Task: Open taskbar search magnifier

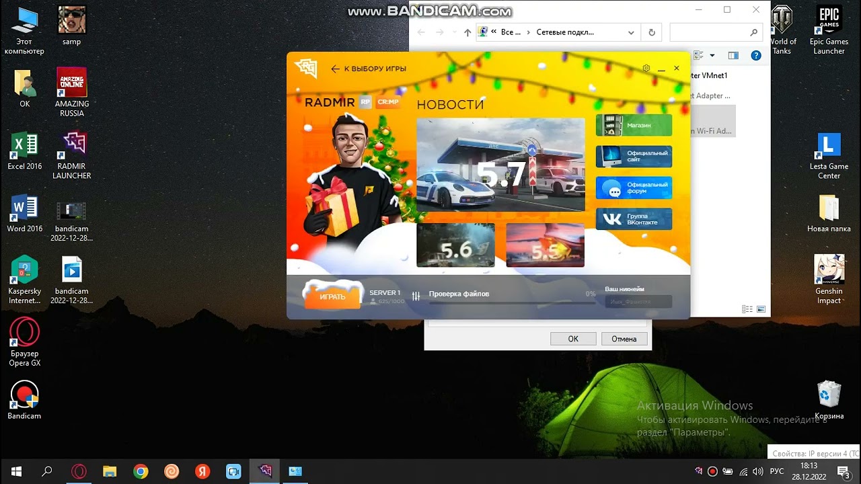Action: pyautogui.click(x=47, y=471)
